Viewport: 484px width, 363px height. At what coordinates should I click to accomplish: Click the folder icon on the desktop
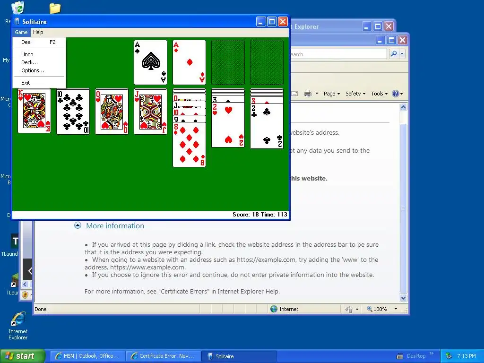55,8
